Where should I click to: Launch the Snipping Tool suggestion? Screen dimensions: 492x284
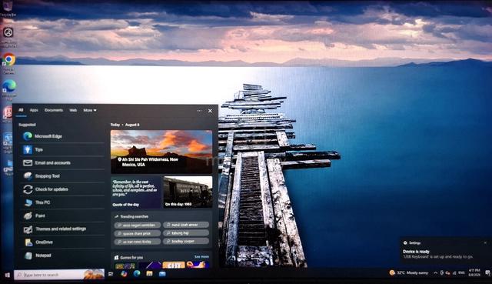click(61, 176)
